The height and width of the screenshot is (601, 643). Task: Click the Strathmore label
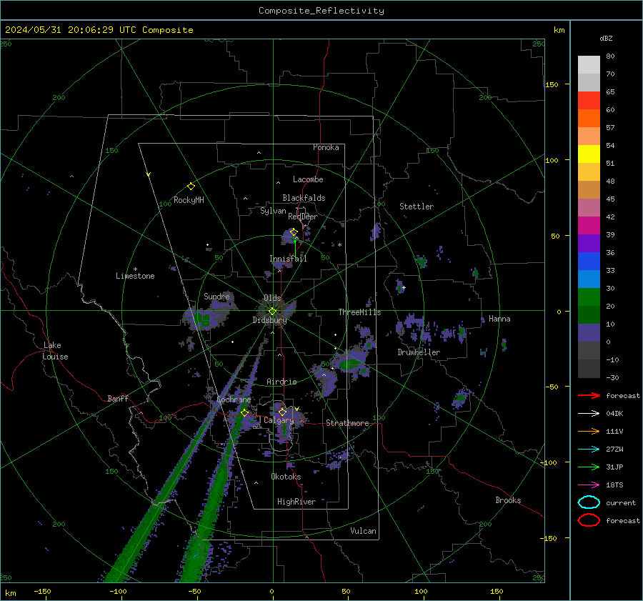(347, 423)
